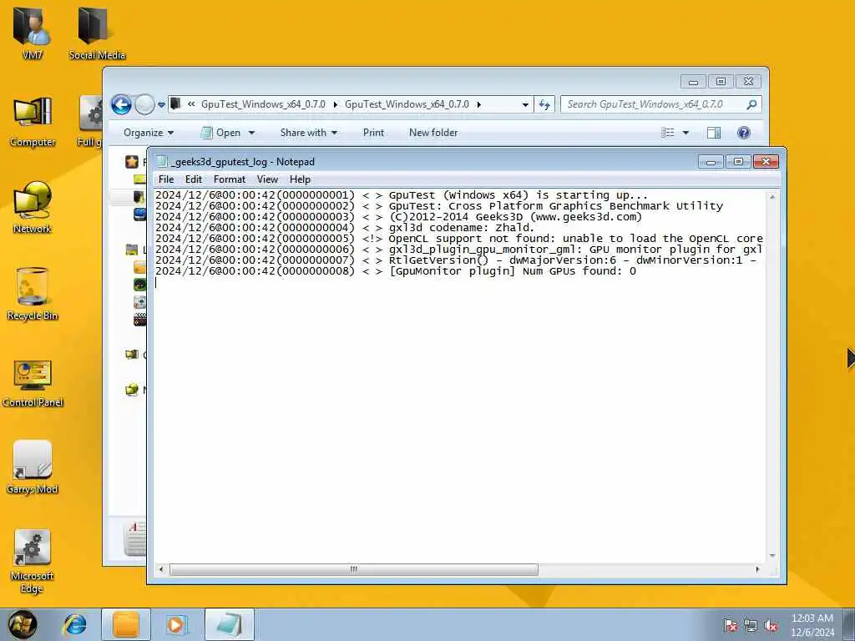855x641 pixels.
Task: Click New folder in Explorer toolbar
Action: click(x=433, y=133)
